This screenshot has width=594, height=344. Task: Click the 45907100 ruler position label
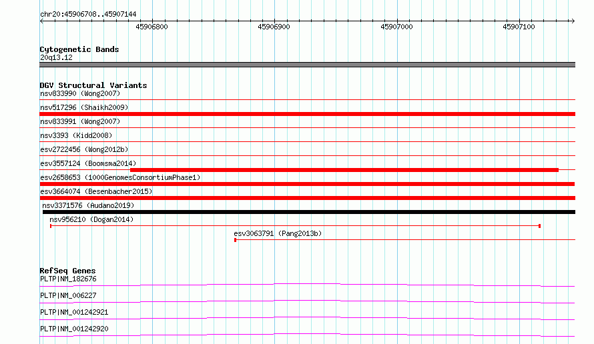coord(519,27)
